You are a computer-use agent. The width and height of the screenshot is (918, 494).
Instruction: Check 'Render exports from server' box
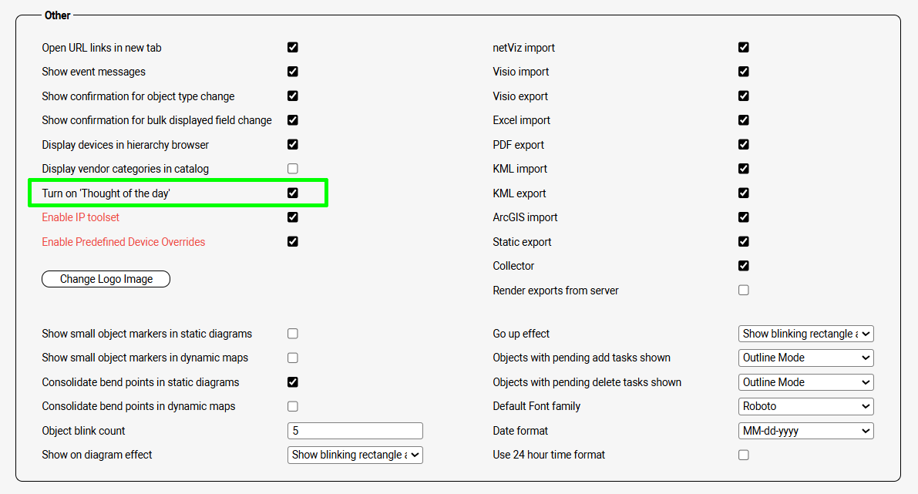click(x=744, y=291)
